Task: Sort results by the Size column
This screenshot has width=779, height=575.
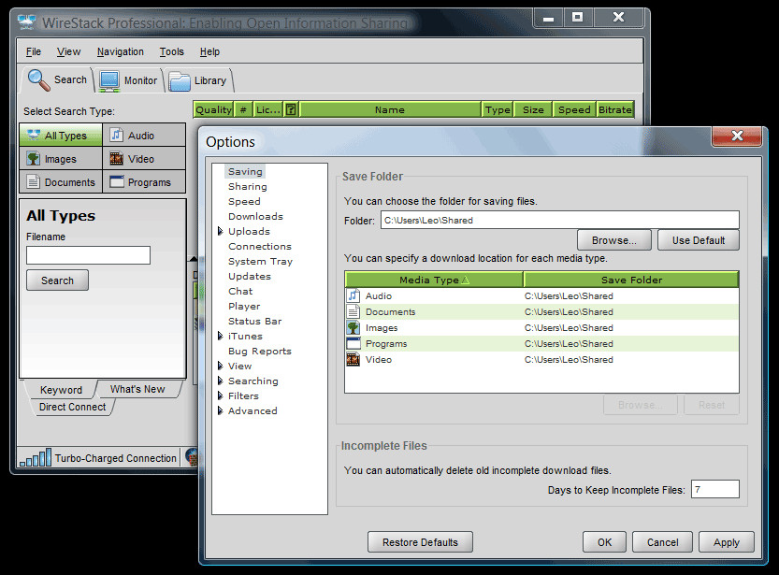Action: (x=533, y=109)
